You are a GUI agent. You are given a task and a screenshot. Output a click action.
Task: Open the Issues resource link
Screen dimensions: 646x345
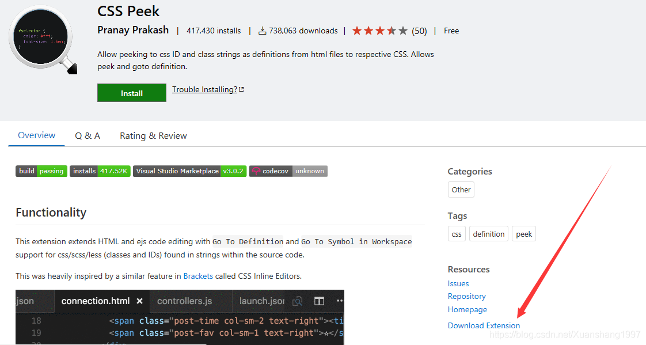458,283
